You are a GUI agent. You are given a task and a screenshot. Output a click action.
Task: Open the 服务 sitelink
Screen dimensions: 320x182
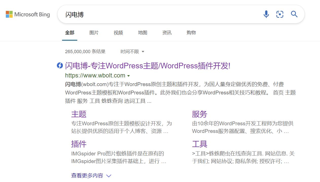199,114
